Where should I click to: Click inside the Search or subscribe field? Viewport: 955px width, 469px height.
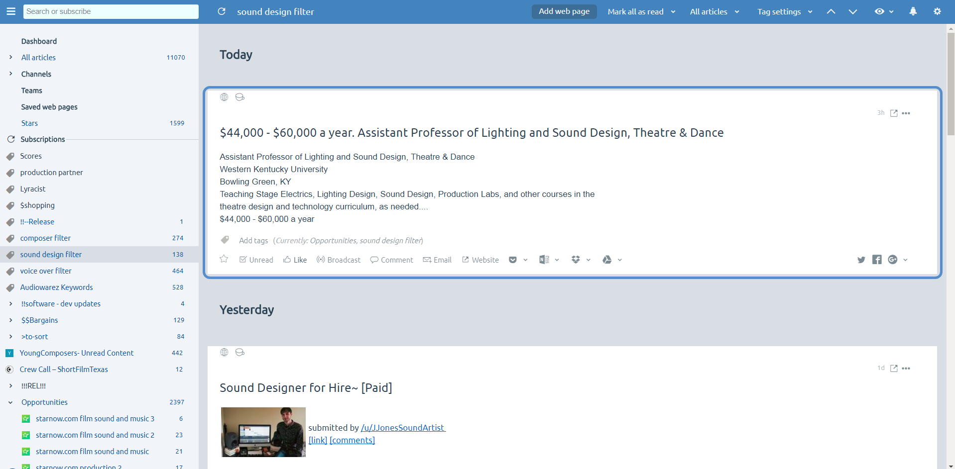pyautogui.click(x=111, y=11)
